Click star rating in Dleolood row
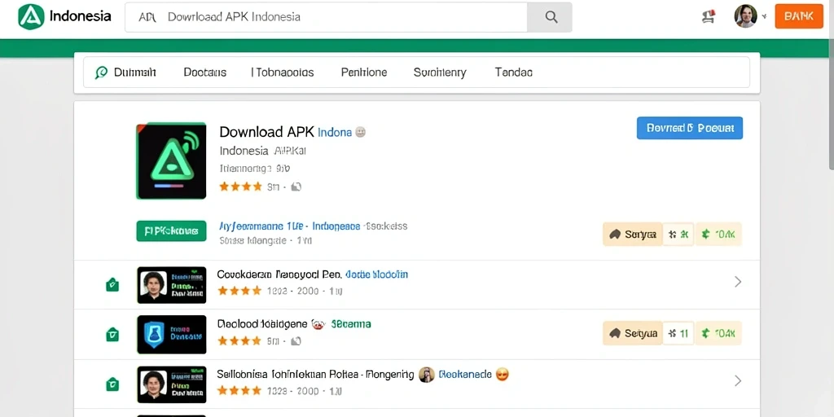Screen dimensions: 834x417 point(239,341)
